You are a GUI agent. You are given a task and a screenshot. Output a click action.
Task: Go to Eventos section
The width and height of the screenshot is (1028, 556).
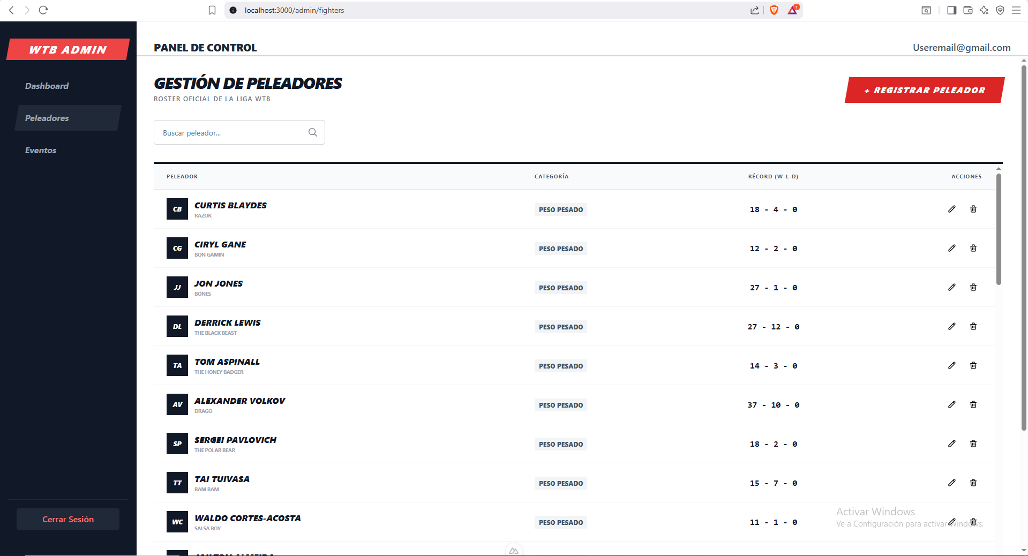[41, 150]
